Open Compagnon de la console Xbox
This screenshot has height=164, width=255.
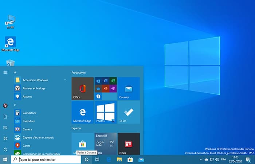click(x=40, y=153)
